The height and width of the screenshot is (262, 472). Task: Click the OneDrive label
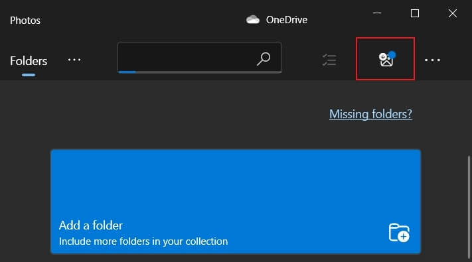click(287, 20)
